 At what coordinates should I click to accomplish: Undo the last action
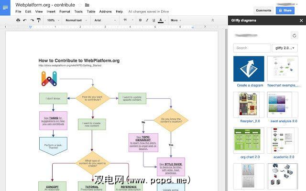point(25,20)
